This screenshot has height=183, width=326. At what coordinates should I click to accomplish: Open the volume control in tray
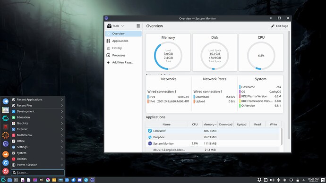coord(272,180)
